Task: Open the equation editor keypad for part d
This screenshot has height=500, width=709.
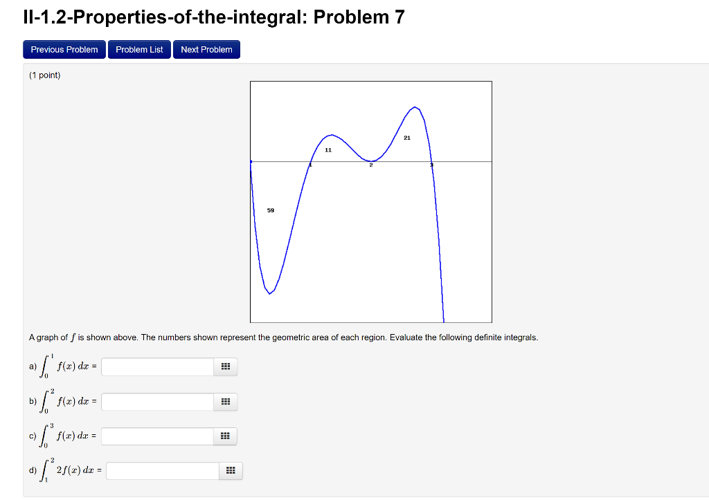Action: pos(231,471)
